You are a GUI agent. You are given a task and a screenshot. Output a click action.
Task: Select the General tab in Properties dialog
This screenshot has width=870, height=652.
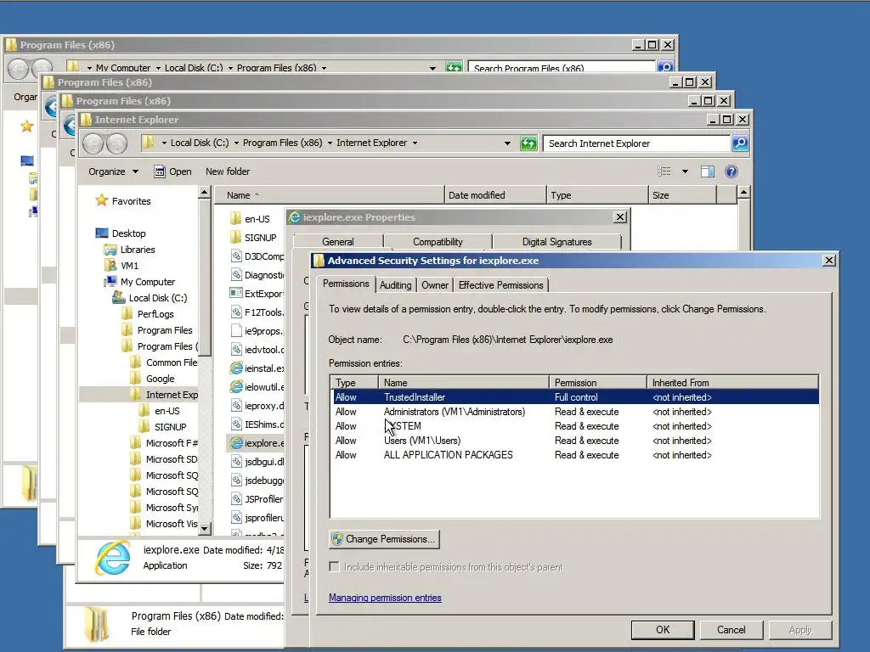[x=338, y=242]
